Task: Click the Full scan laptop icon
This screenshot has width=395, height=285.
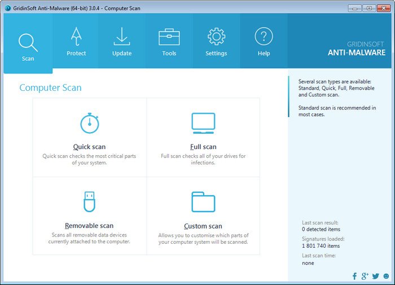Action: pyautogui.click(x=203, y=123)
